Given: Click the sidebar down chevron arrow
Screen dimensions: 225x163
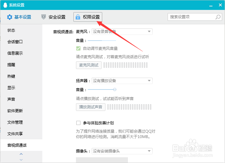Looking at the screenshot, I should click(x=21, y=160).
